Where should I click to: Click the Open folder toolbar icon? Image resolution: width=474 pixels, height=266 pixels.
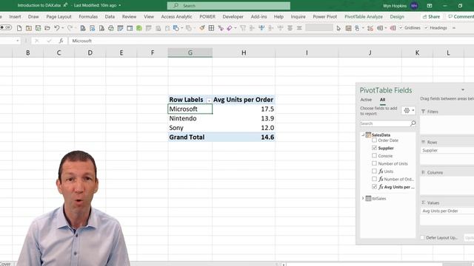[x=47, y=28]
